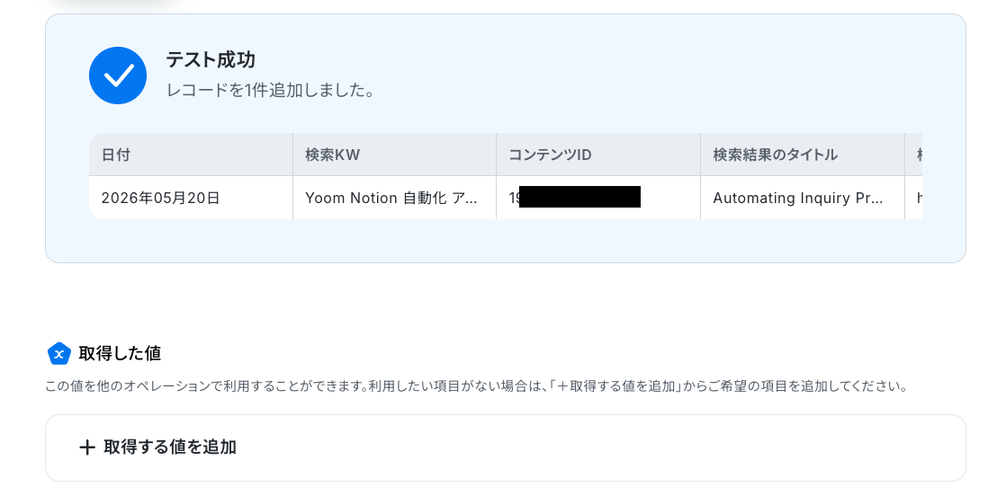Click the Yoom Notion 自動化 keyword cell
The width and height of the screenshot is (988, 496).
[394, 198]
